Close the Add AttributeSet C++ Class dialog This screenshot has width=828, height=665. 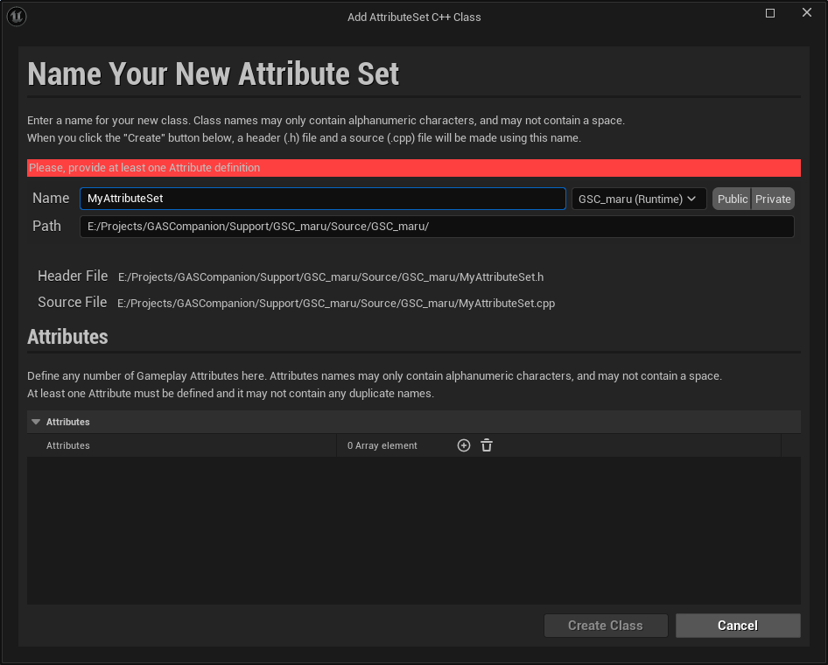[x=807, y=13]
